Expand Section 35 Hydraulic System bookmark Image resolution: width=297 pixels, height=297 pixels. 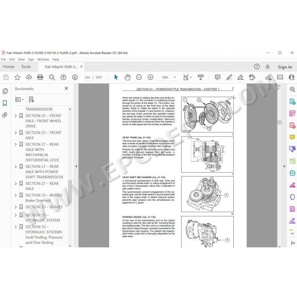click(16, 215)
